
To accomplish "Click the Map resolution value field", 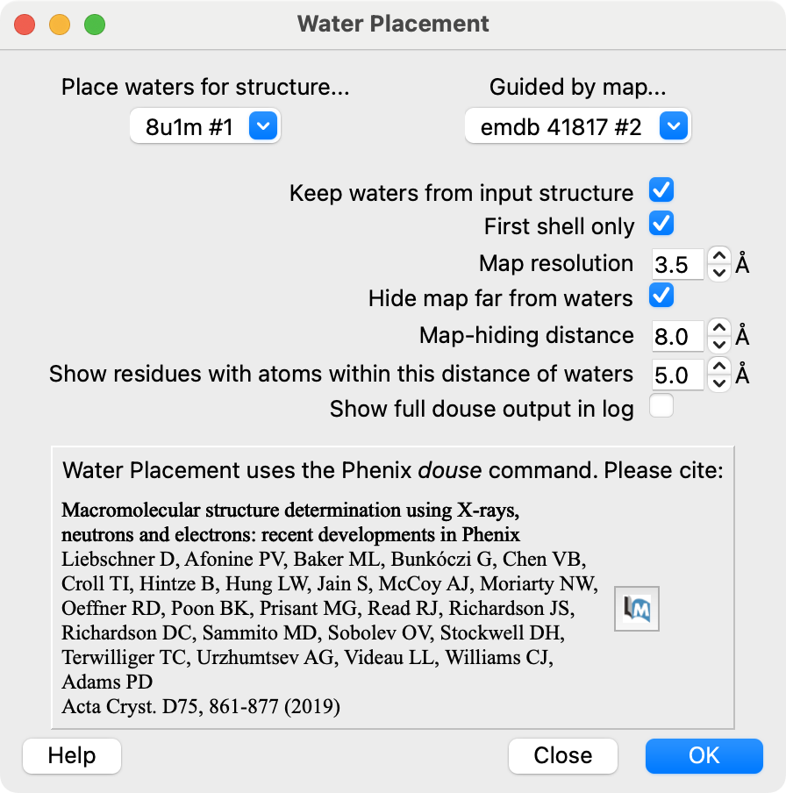I will (x=677, y=264).
